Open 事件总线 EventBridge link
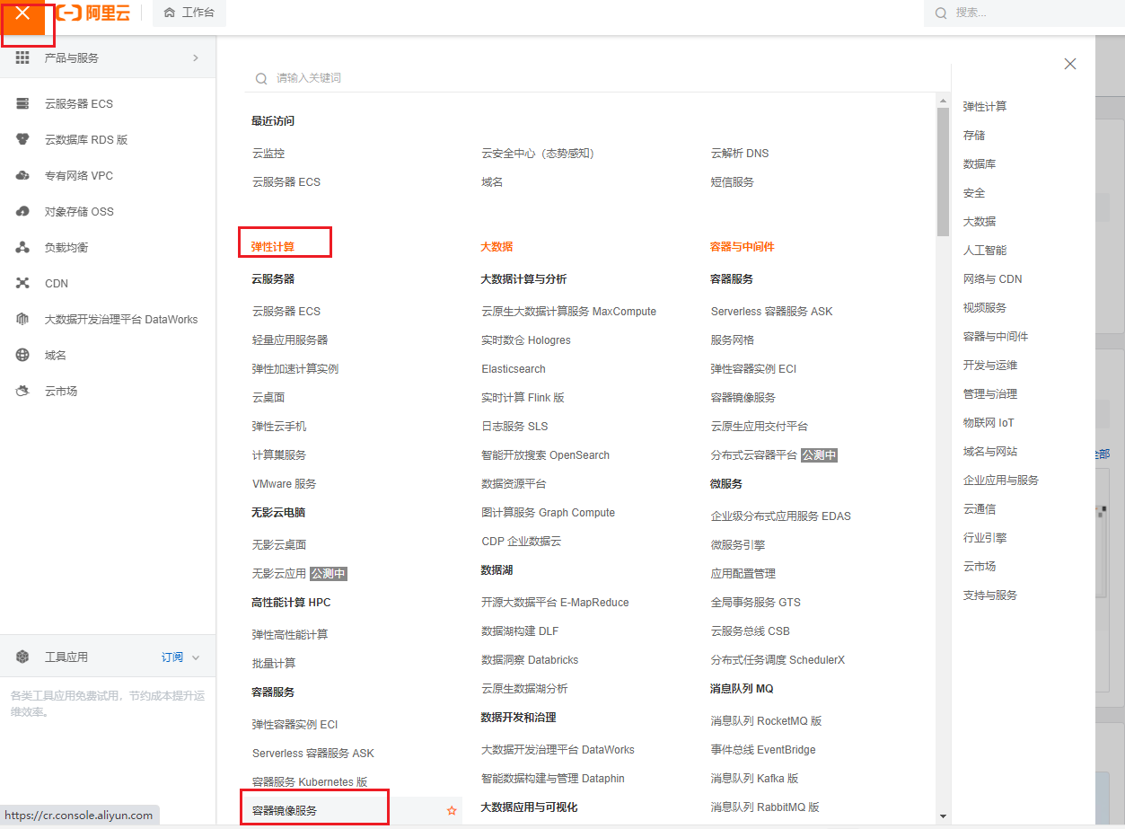Image resolution: width=1125 pixels, height=829 pixels. (x=763, y=749)
